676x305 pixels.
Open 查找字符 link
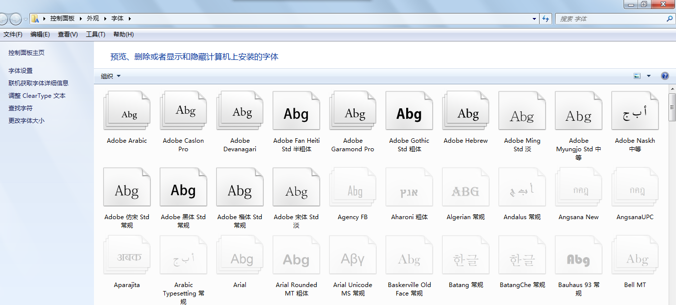coord(20,108)
